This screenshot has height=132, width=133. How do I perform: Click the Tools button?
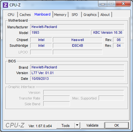(x=66, y=126)
